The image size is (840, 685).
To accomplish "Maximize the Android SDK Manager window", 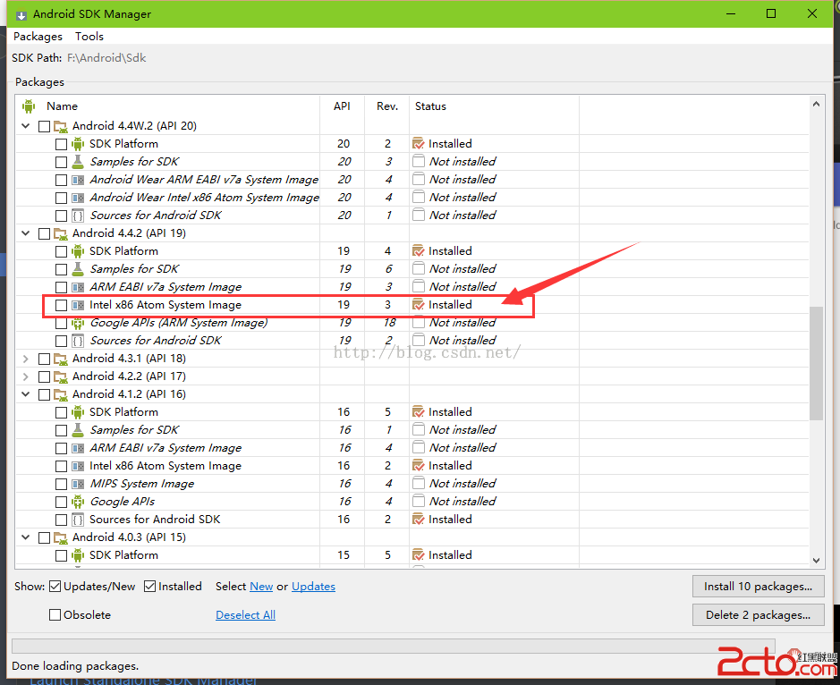I will (x=771, y=14).
